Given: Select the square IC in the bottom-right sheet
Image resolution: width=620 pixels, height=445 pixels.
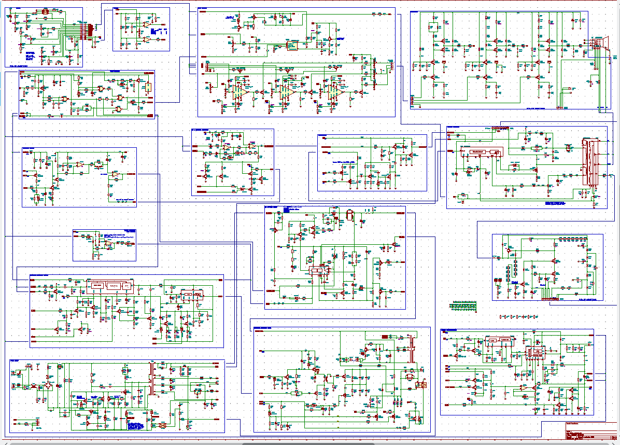Looking at the screenshot, I should 536,352.
